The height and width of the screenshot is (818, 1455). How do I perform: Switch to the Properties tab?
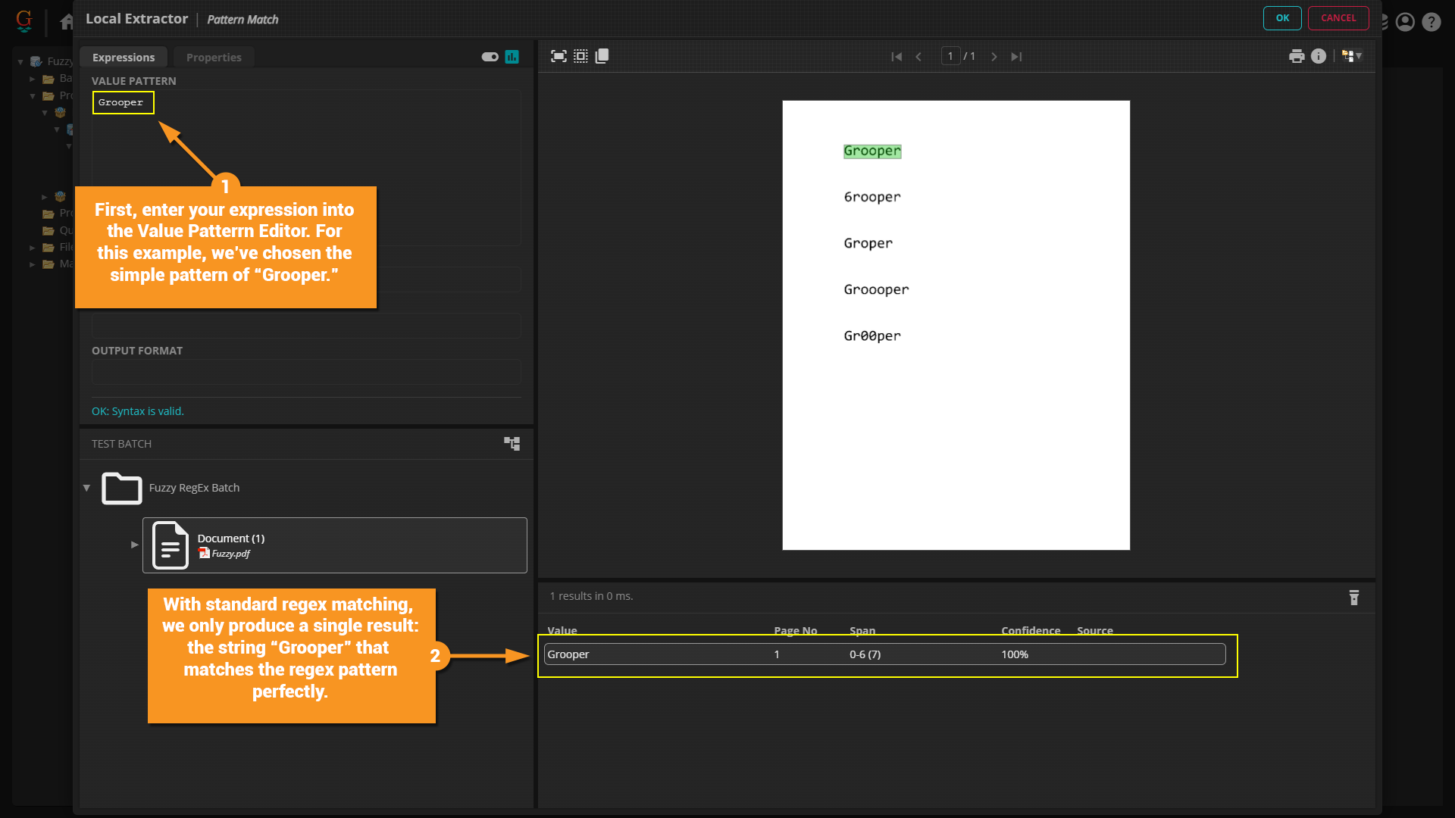pos(214,58)
